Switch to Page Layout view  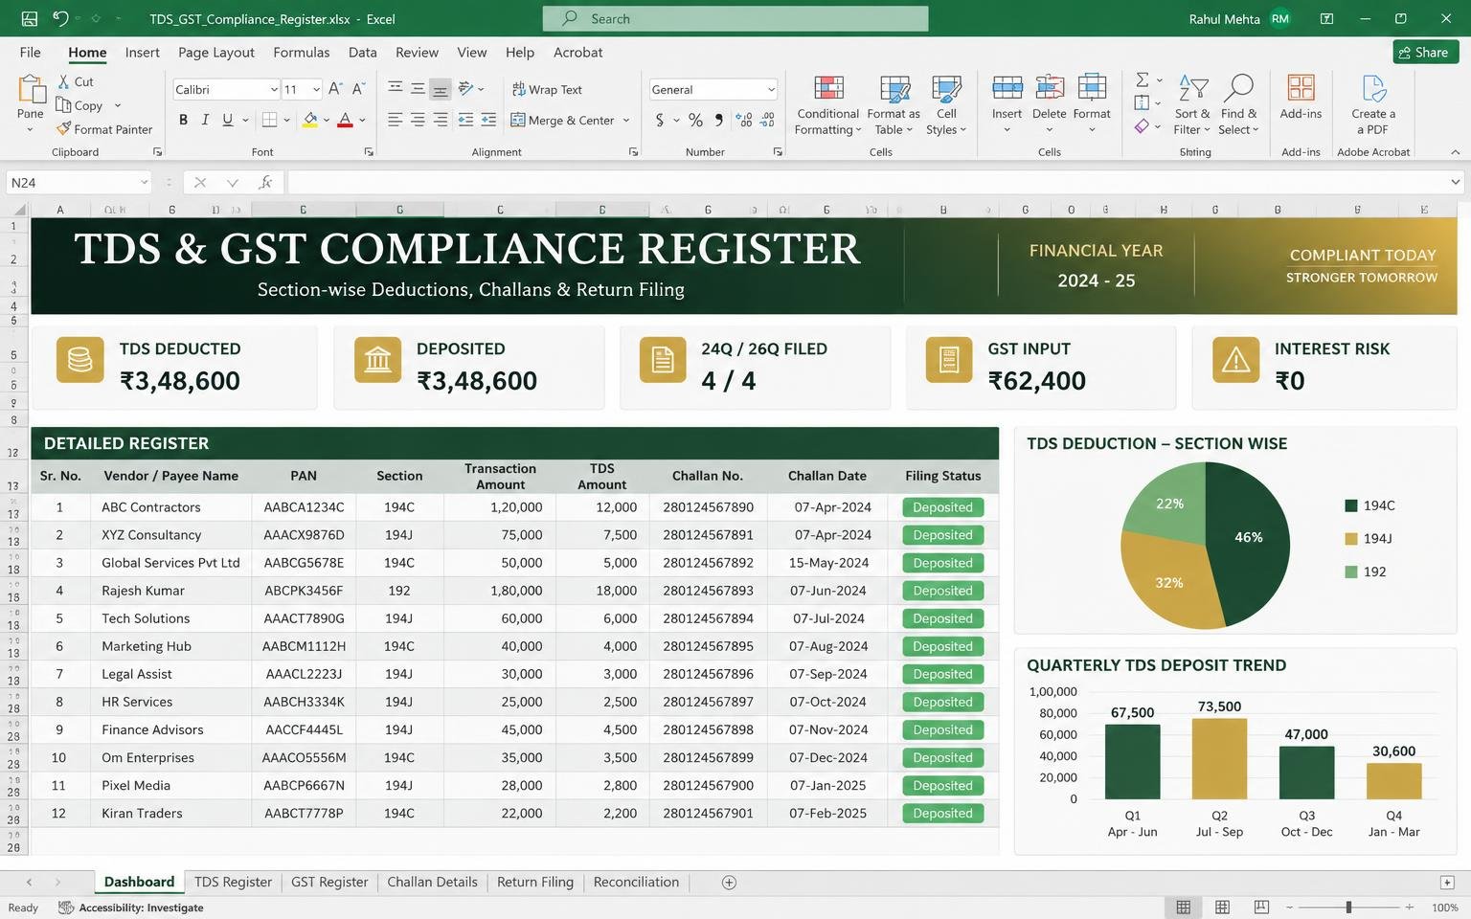coord(1222,907)
